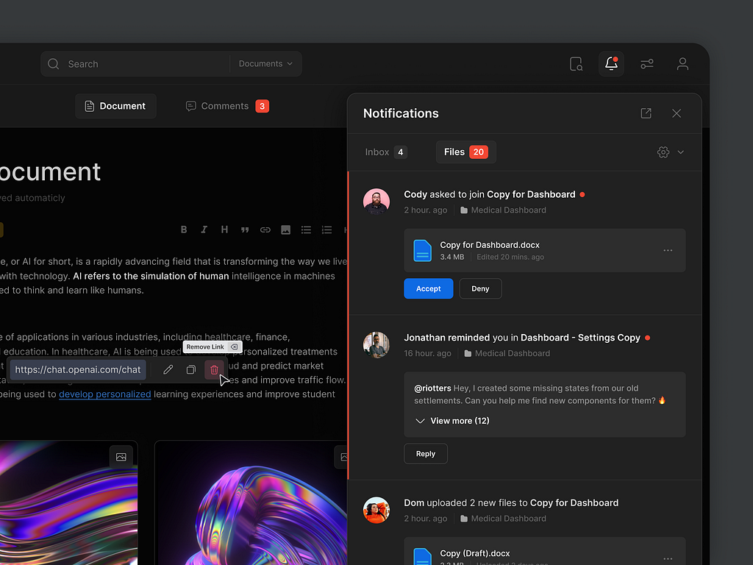Viewport: 753px width, 565px height.
Task: Click the user profile icon
Action: click(x=682, y=64)
